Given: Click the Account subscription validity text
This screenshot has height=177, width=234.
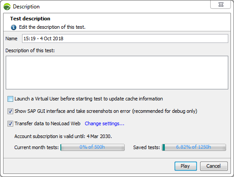Looking at the screenshot, I should 63,136.
